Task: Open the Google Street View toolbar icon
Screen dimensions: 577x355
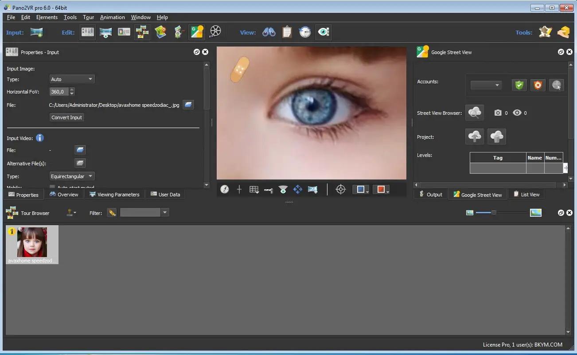Action: pyautogui.click(x=197, y=32)
